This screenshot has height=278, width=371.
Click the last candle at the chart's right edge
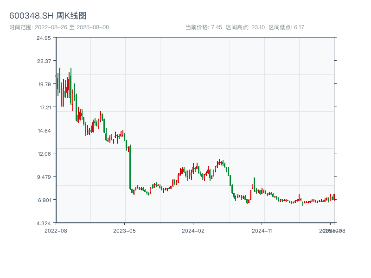click(x=334, y=197)
